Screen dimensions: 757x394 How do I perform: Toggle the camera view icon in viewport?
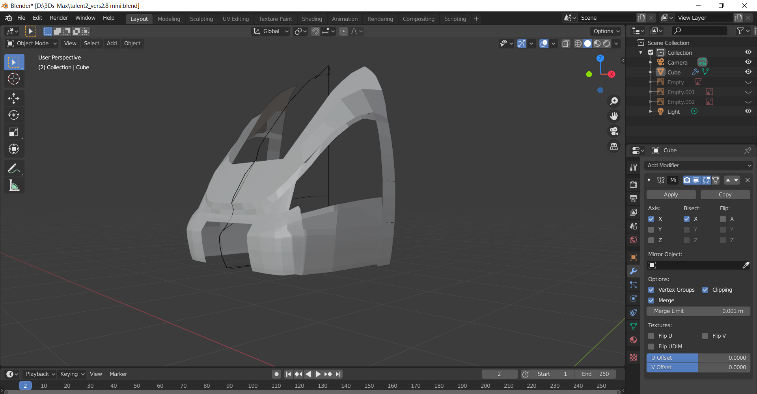614,131
